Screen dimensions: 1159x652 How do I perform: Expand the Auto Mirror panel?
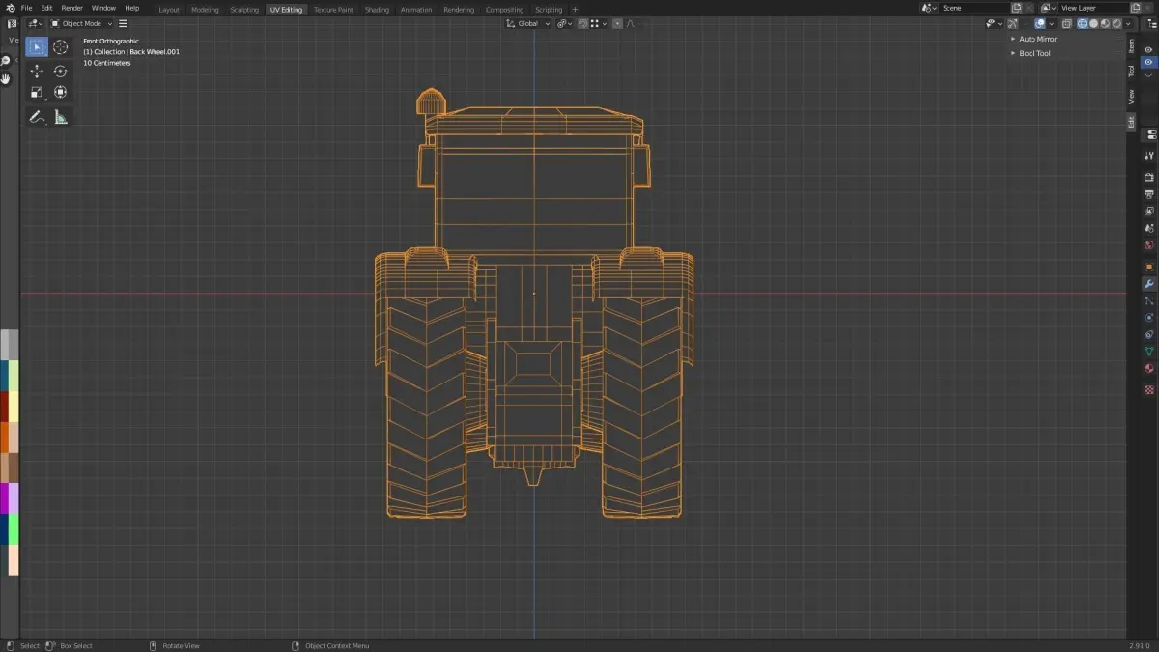coord(1037,40)
